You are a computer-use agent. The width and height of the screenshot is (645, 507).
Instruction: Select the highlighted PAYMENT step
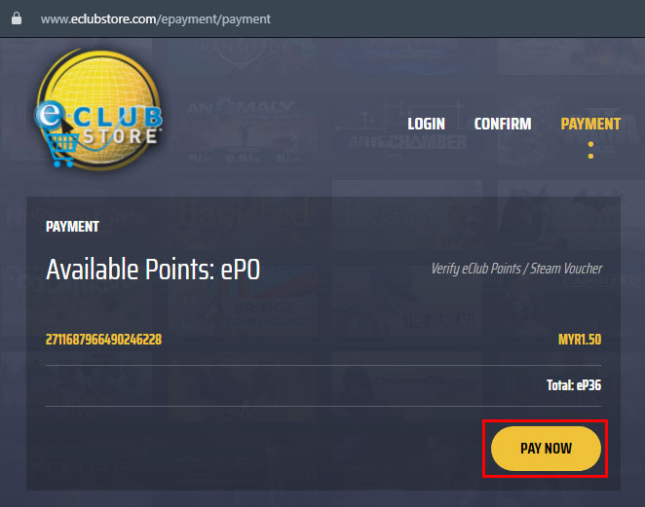pos(590,124)
